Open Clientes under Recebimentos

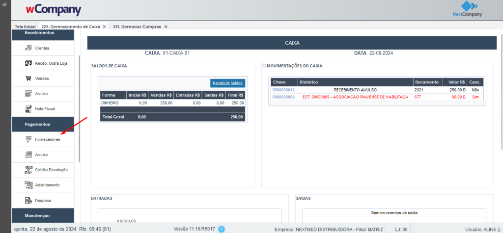point(42,48)
